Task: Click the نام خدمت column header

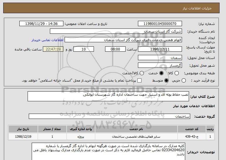Action: 136,129
